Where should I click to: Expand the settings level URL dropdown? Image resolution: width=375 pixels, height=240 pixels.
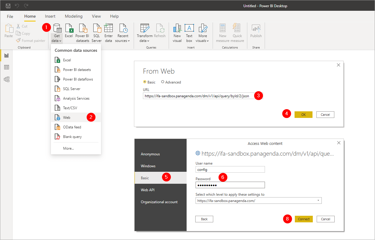point(318,201)
